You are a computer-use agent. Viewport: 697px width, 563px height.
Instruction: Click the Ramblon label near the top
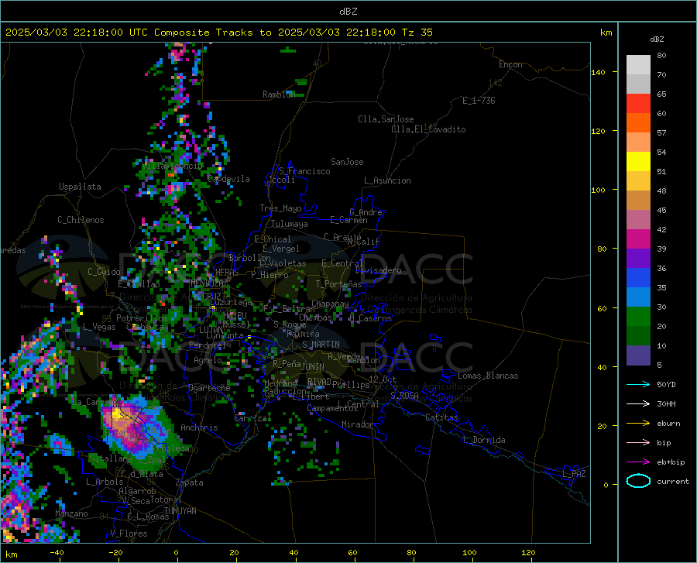coord(279,94)
